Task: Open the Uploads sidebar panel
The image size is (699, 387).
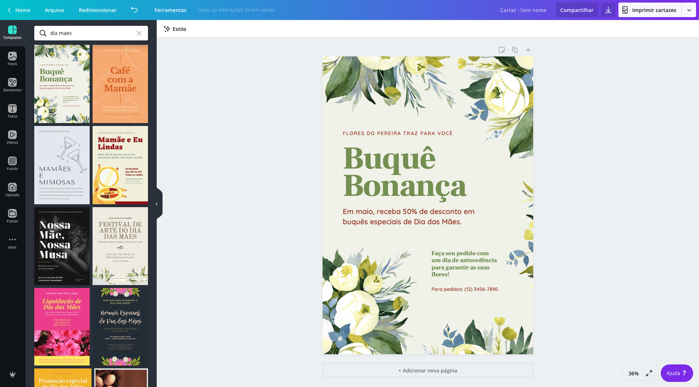Action: point(12,190)
